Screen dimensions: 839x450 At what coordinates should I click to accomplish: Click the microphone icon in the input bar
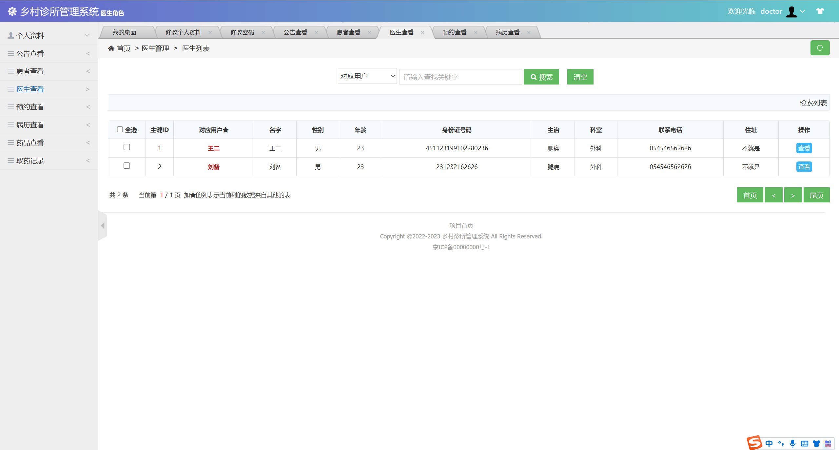(x=792, y=443)
